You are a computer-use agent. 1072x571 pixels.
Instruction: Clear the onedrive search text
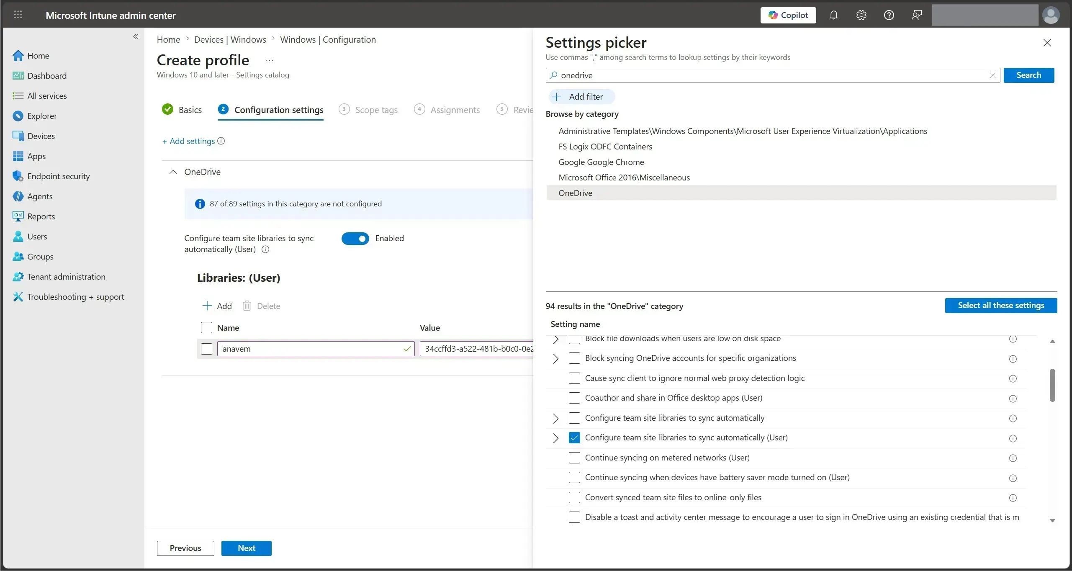tap(992, 75)
